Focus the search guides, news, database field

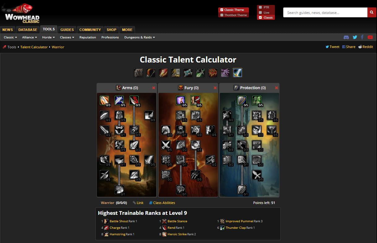click(325, 13)
